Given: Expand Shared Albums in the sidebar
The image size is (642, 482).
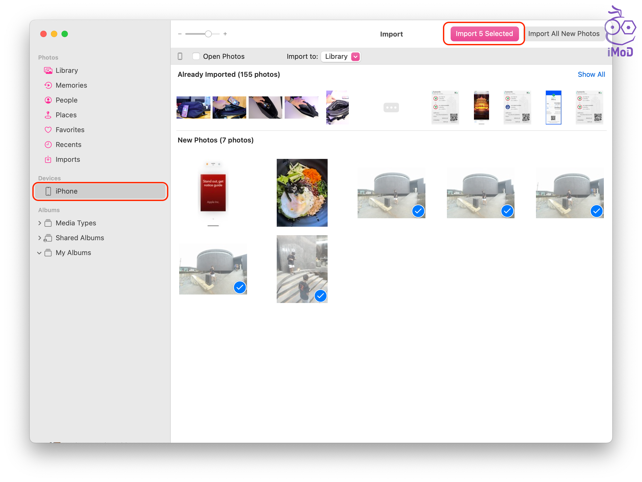Looking at the screenshot, I should [x=40, y=238].
